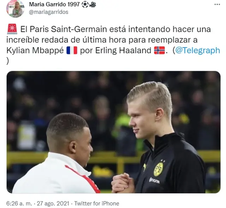This screenshot has width=226, height=208.
Task: Click the soccer ball emoji beside the name
Action: (x=85, y=5)
